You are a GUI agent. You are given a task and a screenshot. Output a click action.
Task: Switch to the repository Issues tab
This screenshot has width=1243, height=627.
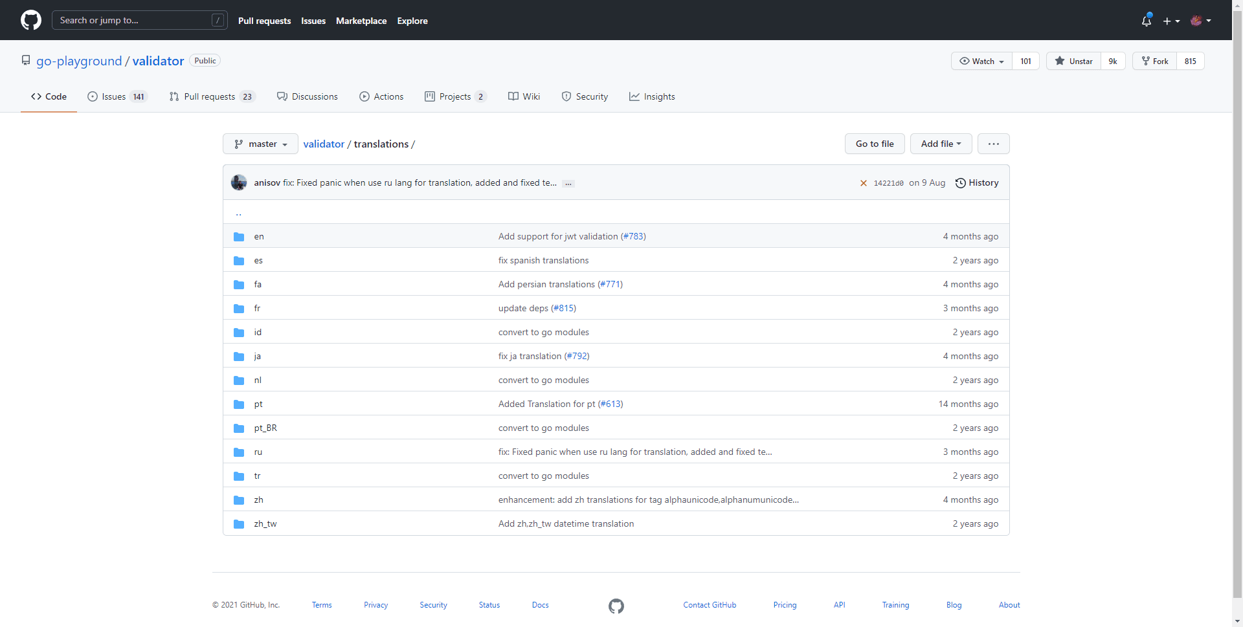117,96
